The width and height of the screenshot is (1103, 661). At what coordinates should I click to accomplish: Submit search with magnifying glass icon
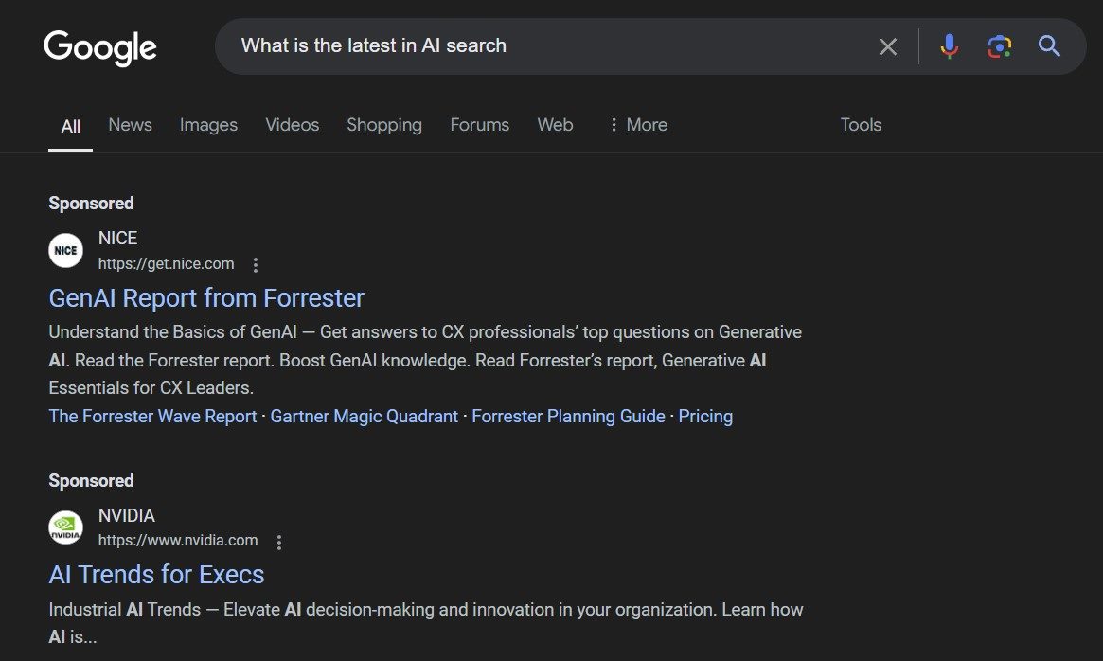pyautogui.click(x=1049, y=46)
